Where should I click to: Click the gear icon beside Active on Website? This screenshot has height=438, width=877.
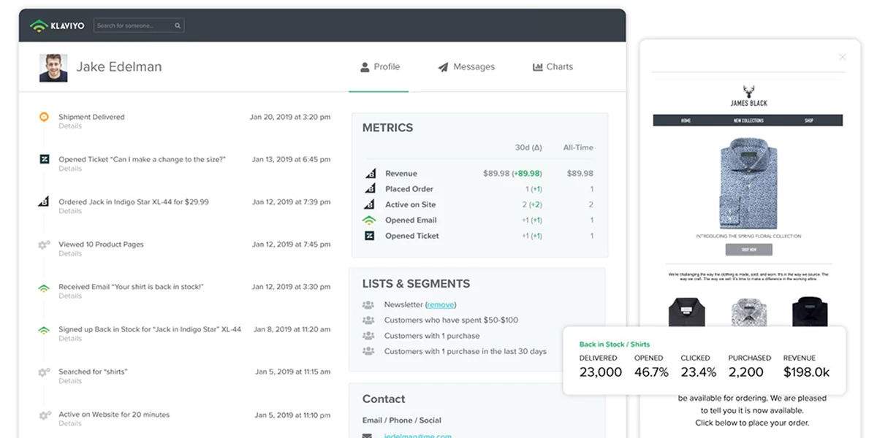[x=44, y=415]
